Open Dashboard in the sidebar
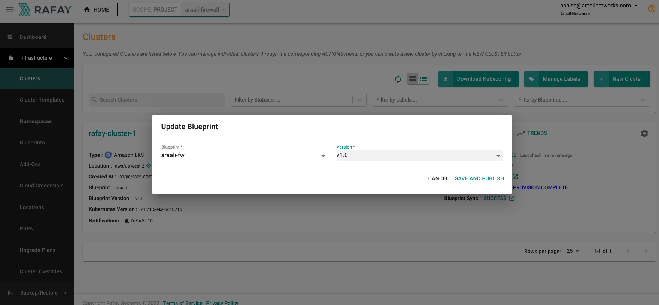This screenshot has height=305, width=659. (x=37, y=37)
